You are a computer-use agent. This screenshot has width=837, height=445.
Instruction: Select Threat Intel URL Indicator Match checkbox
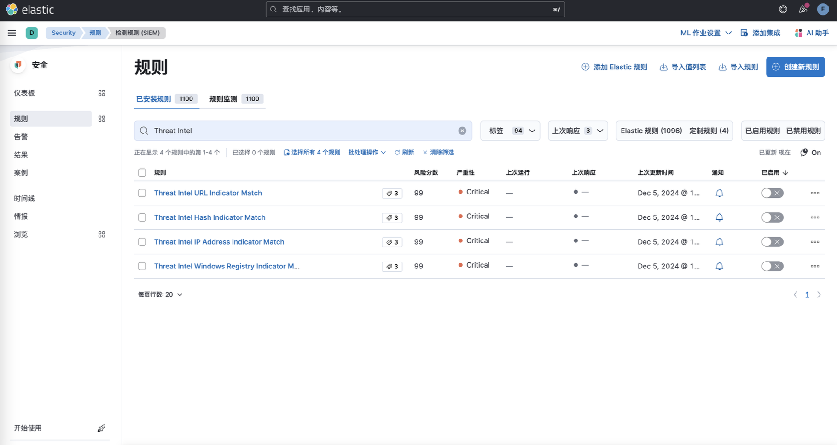[142, 193]
